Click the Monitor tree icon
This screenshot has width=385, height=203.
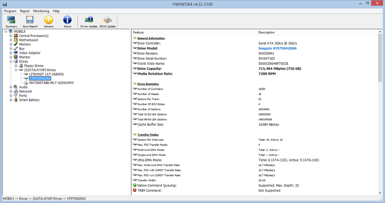coord(16,57)
